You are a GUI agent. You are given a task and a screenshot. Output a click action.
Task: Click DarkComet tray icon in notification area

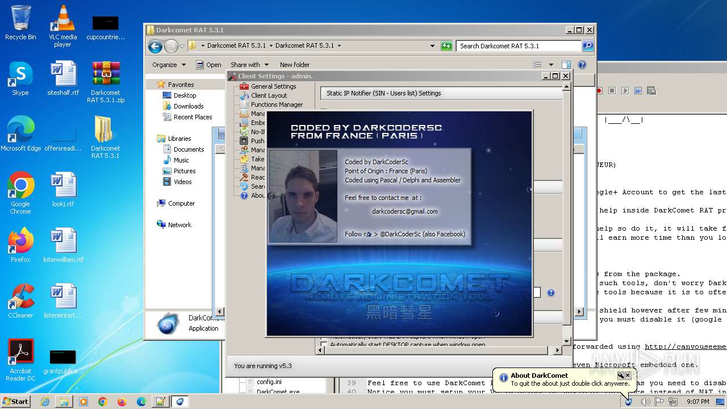[629, 402]
